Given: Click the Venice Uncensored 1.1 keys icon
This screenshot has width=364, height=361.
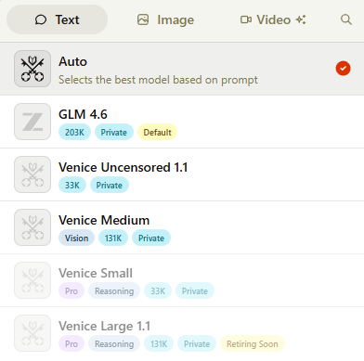Looking at the screenshot, I should click(32, 174).
